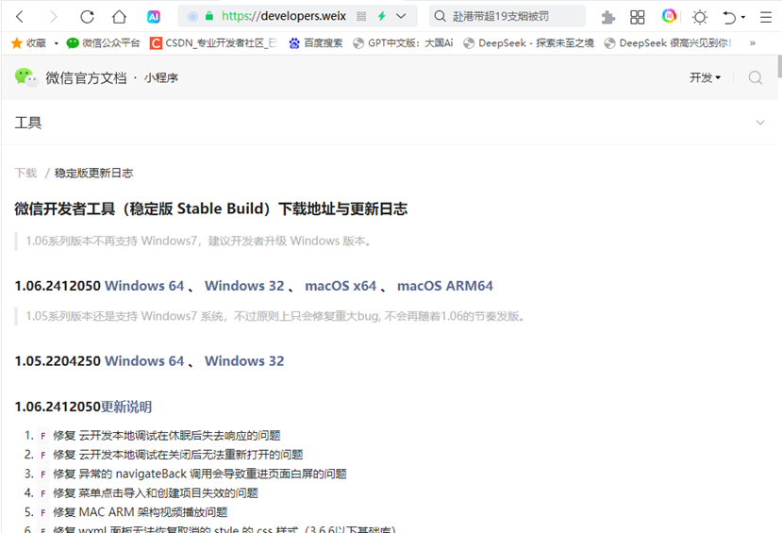
Task: Open the browser home page icon
Action: pyautogui.click(x=119, y=17)
